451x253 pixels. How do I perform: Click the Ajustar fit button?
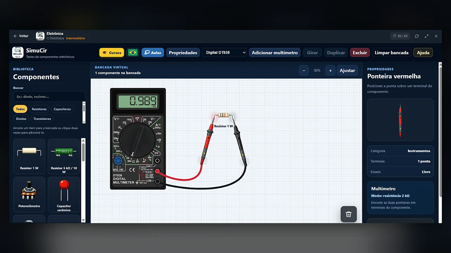point(347,71)
